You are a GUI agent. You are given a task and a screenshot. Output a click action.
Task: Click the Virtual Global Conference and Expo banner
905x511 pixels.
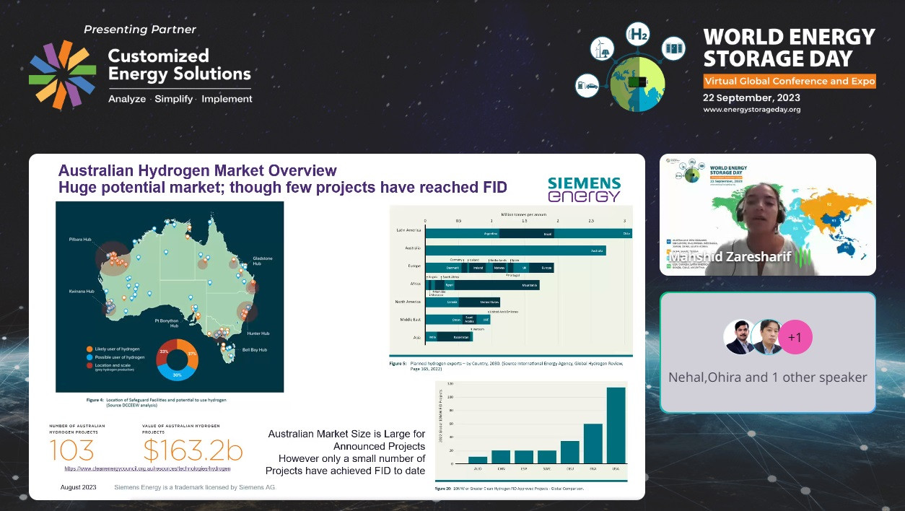coord(790,81)
